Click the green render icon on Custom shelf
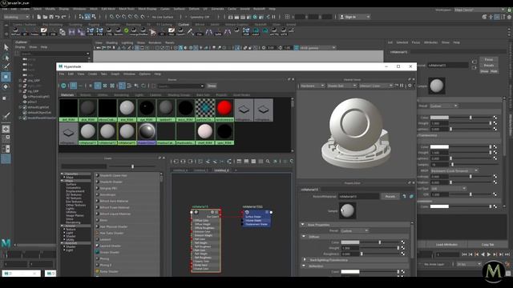Viewport: 513px width, 288px height. click(x=127, y=31)
